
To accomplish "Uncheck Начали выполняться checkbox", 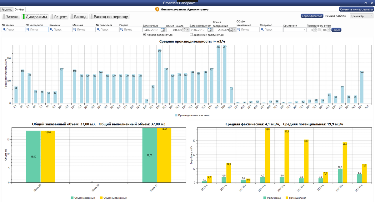I will (x=144, y=35).
